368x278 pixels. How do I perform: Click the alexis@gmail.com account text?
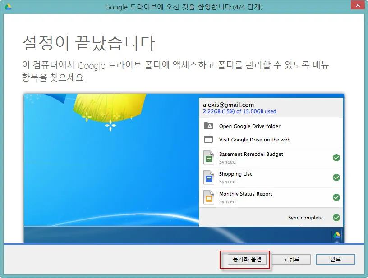coord(228,105)
